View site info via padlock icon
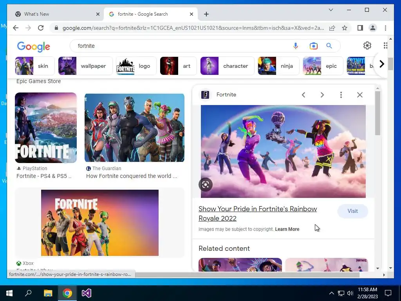 [56, 28]
